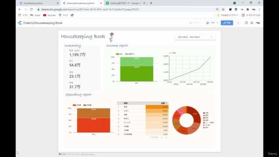Click the light green legend swatch in income chart
Viewport: 279px width, 157px height.
pyautogui.click(x=126, y=54)
